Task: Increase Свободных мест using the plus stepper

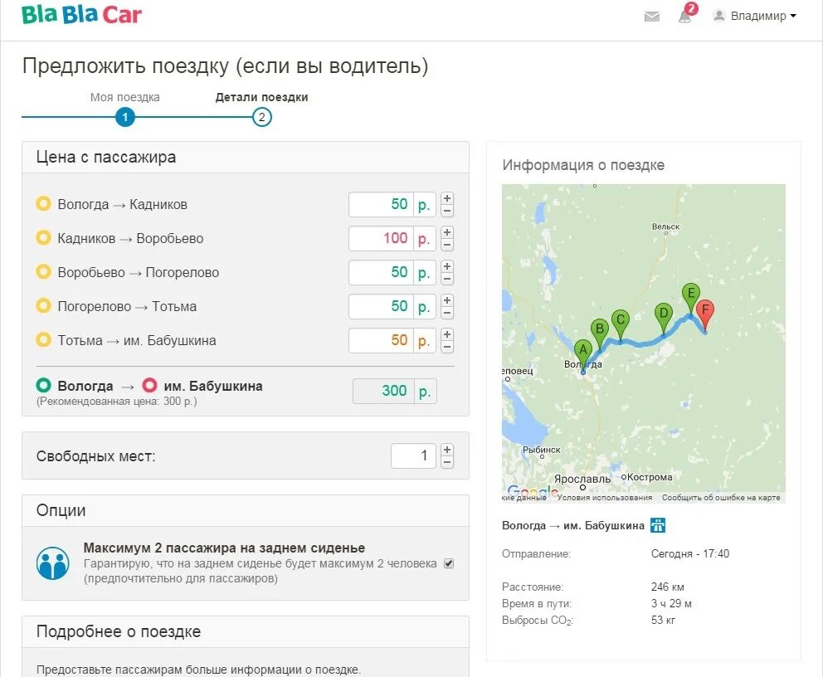Action: pyautogui.click(x=446, y=451)
